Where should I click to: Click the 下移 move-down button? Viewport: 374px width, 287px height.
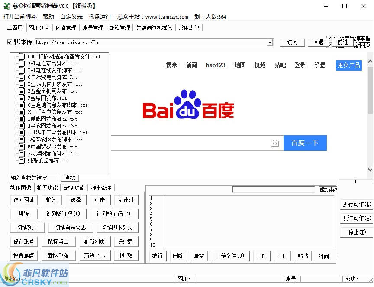(x=282, y=256)
